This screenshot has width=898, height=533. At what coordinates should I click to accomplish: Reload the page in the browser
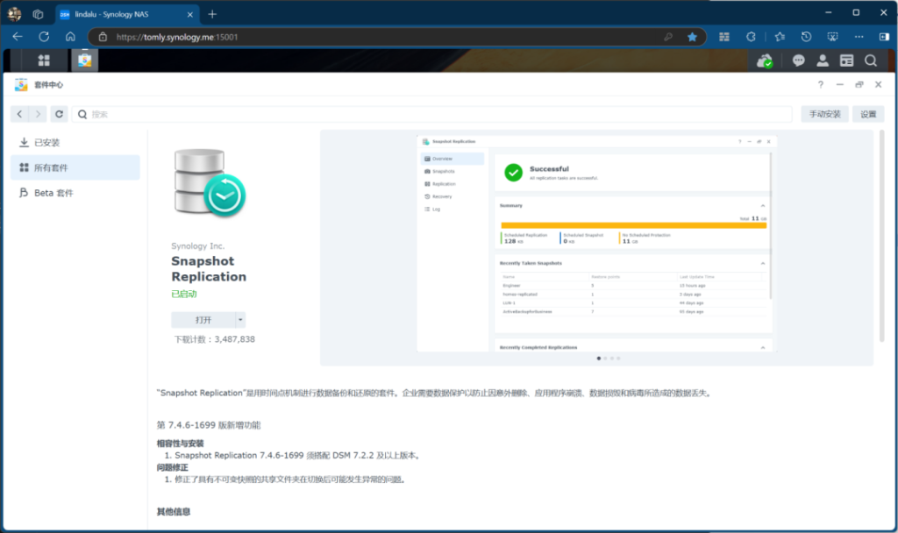coord(44,37)
